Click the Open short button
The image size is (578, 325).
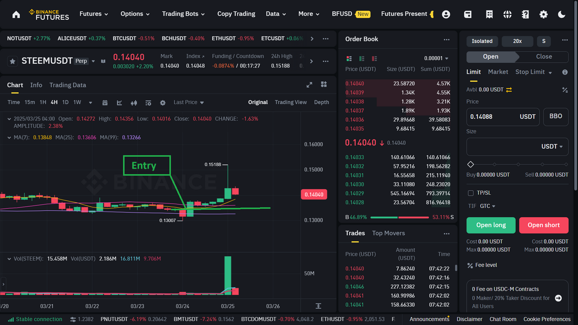(544, 225)
